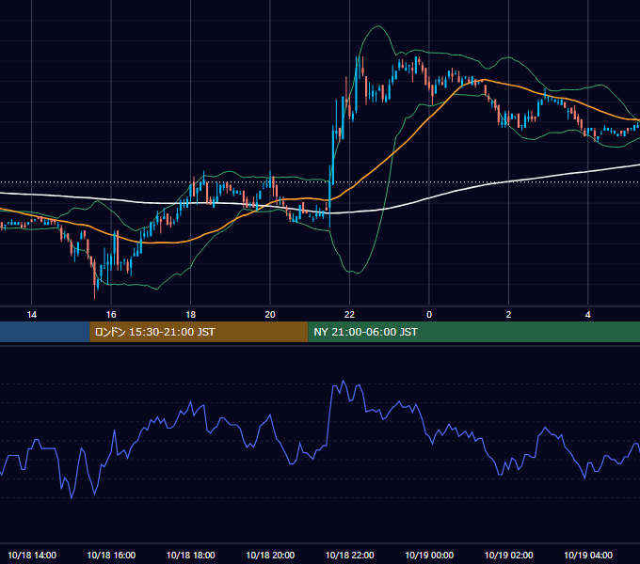Click the 14 hour label on price chart axis
This screenshot has width=640, height=564.
pos(31,315)
